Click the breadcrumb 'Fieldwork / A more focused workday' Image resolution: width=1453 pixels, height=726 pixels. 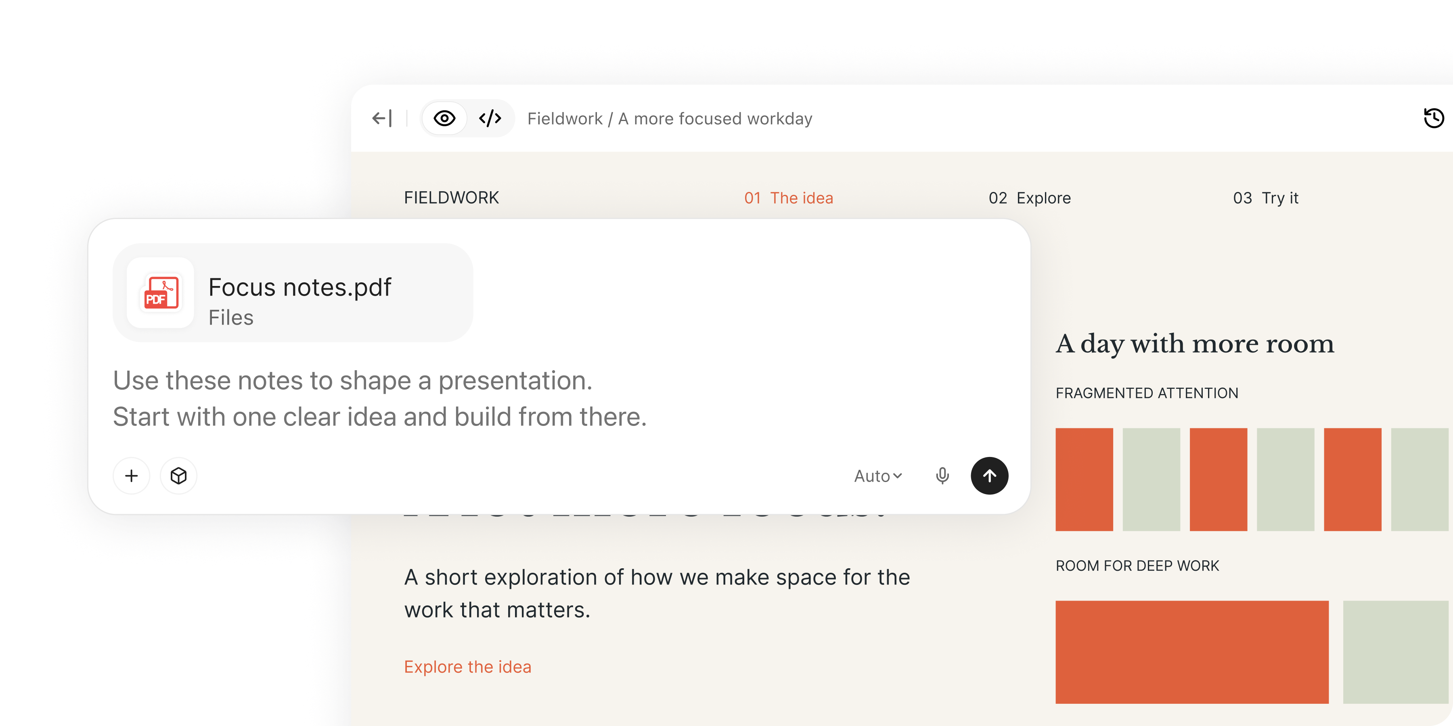point(670,118)
